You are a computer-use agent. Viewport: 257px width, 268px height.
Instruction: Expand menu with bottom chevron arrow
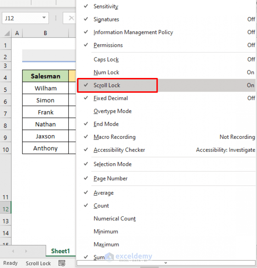pyautogui.click(x=166, y=263)
